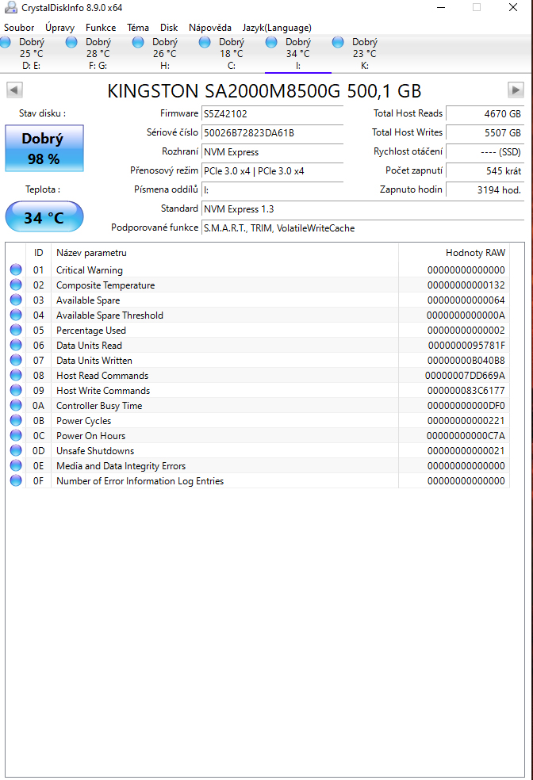Image resolution: width=533 pixels, height=780 pixels.
Task: Click status orb of Percentage Used row
Action: 16,330
